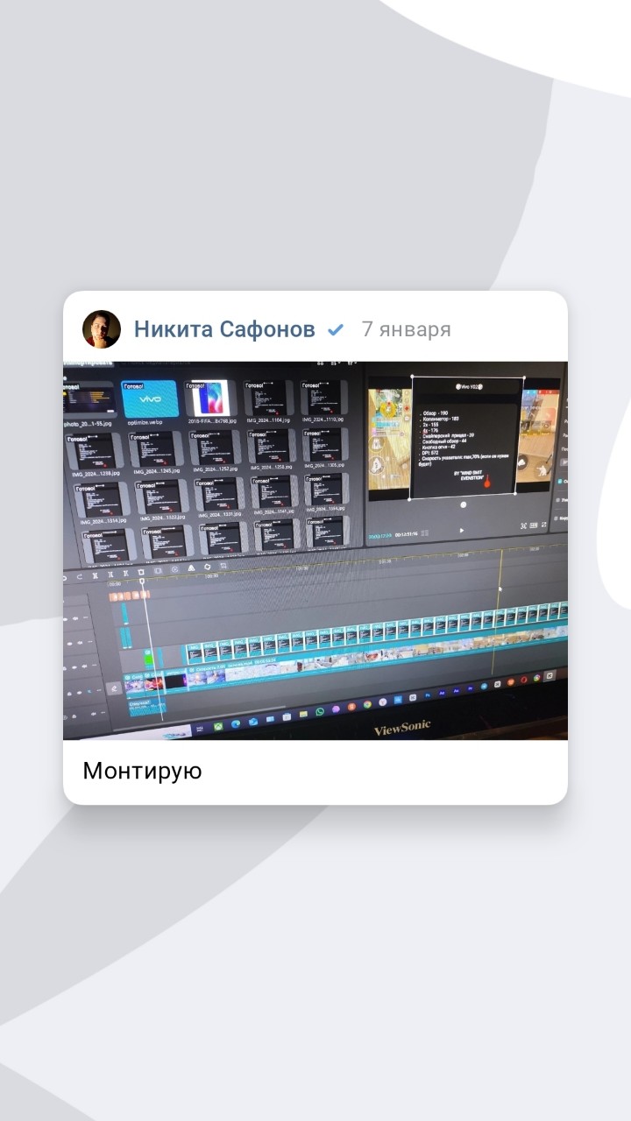The image size is (631, 1121).
Task: Click the verified checkmark next to the author's name
Action: point(336,330)
